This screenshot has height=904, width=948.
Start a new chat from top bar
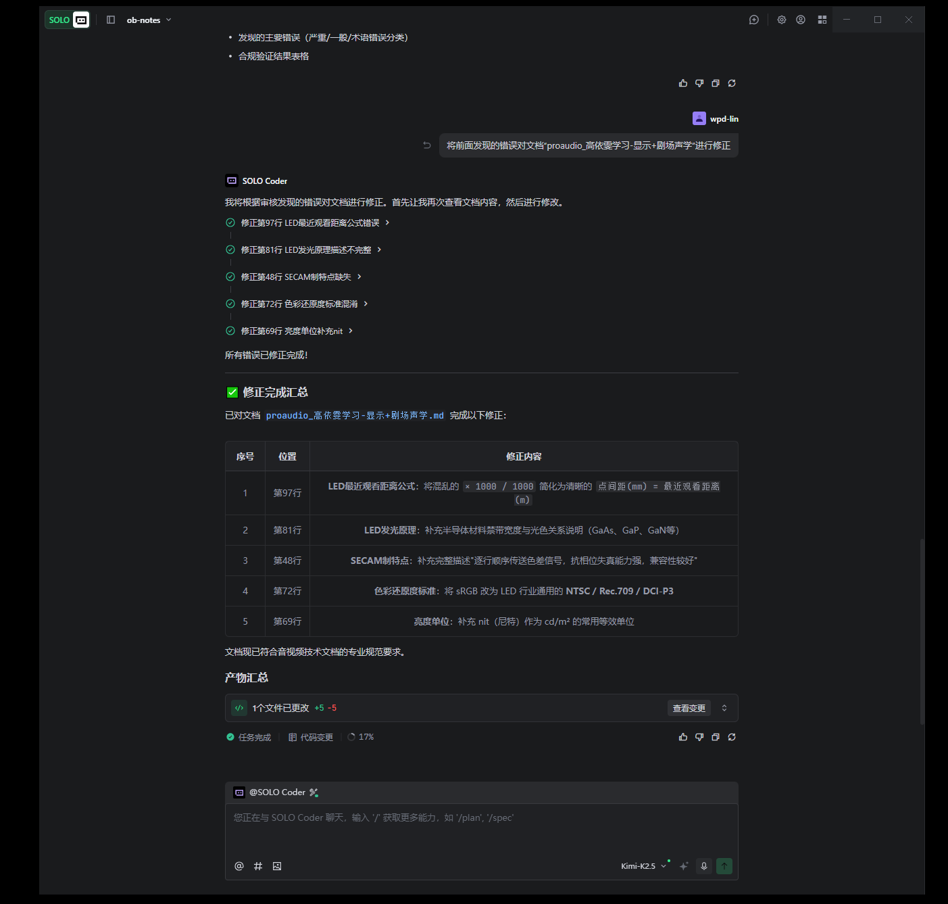coord(754,20)
